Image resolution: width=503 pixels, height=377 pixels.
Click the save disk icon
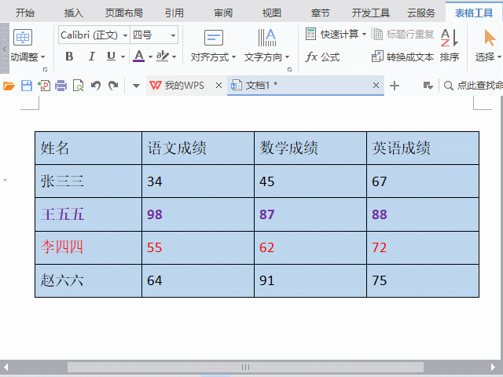tap(27, 86)
